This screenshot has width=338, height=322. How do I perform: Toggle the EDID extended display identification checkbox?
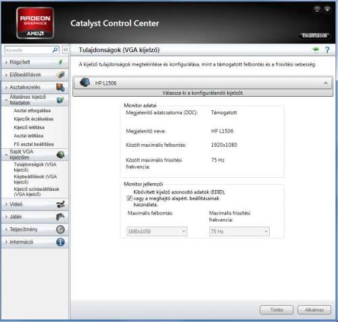click(129, 198)
